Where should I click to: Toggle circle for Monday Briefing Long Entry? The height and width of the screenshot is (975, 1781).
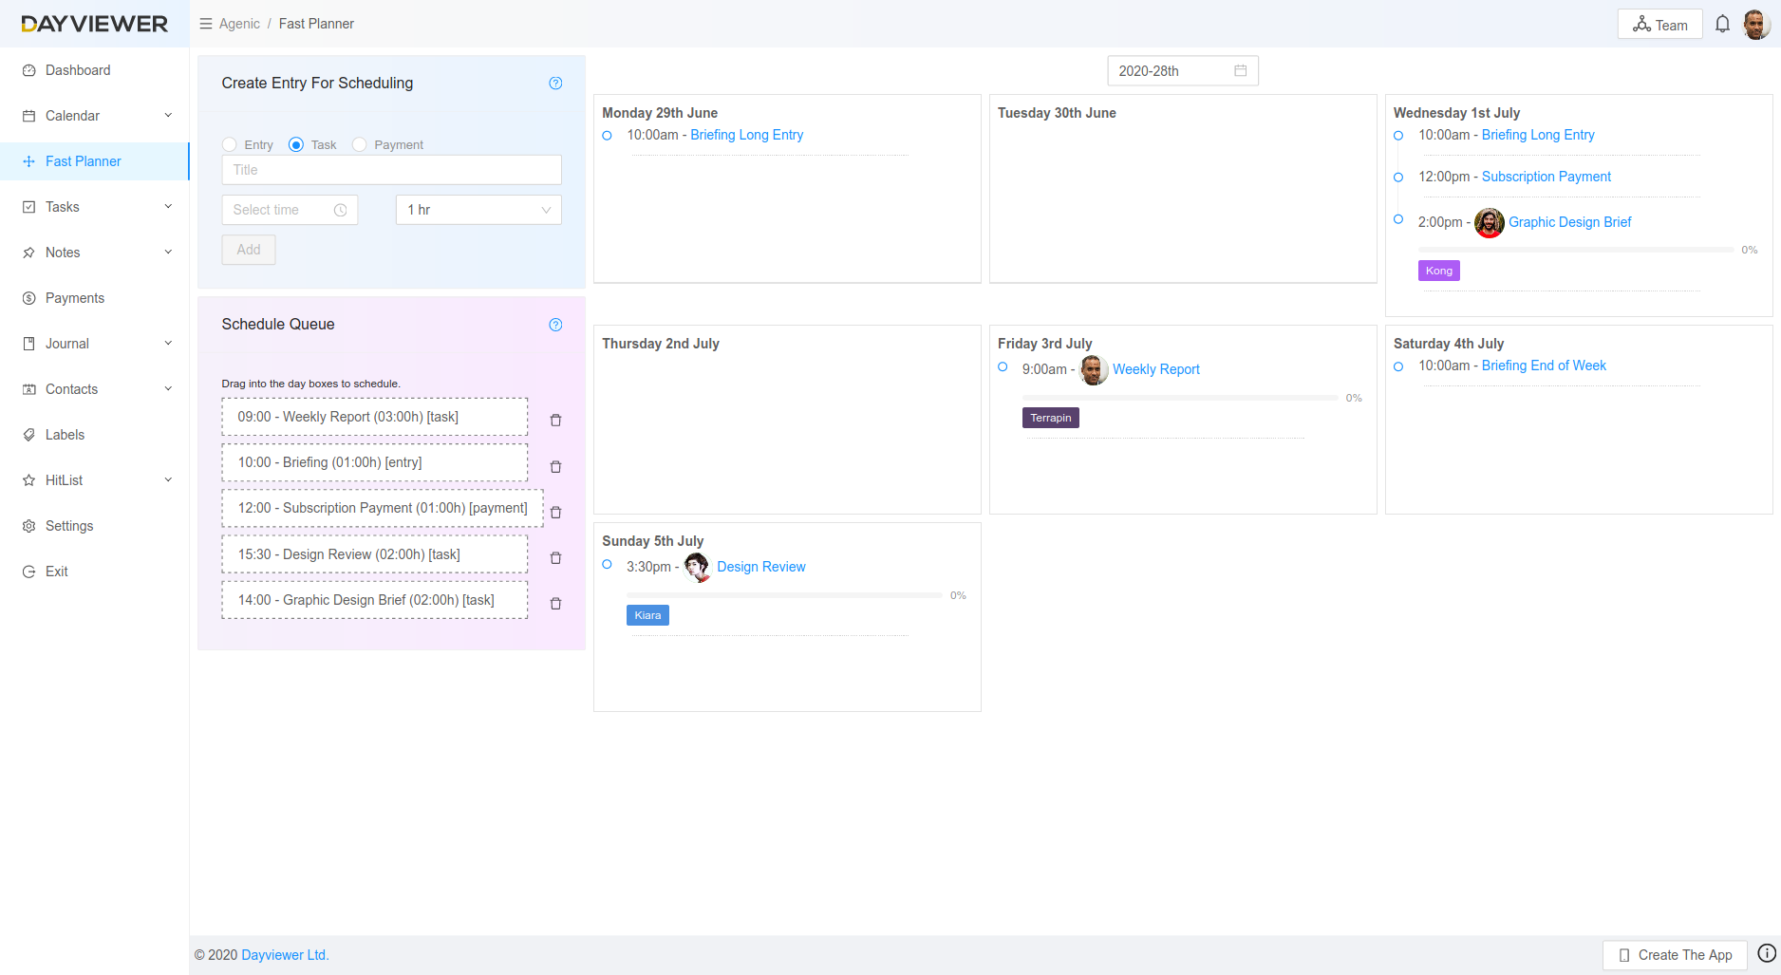607,136
